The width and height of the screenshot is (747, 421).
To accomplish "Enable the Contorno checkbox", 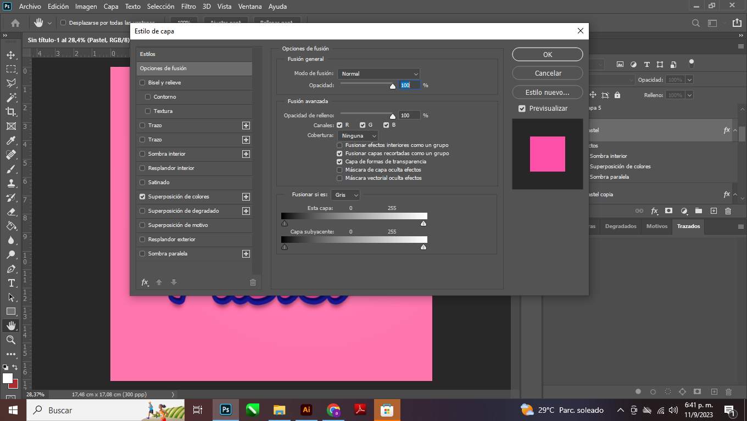I will tap(148, 97).
